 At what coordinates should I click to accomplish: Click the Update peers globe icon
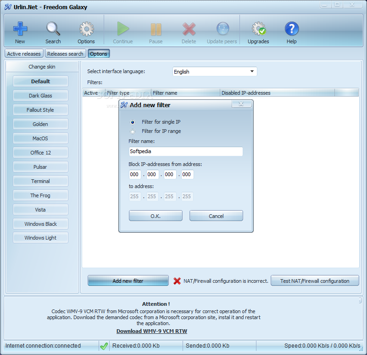click(222, 29)
